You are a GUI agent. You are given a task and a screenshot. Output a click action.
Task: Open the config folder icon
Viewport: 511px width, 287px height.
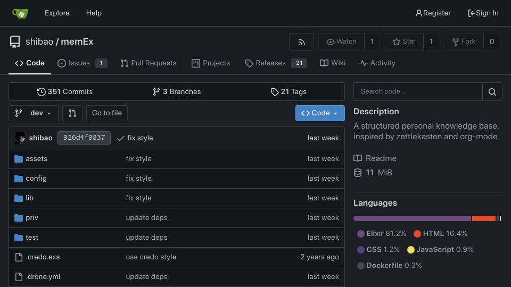tap(19, 179)
